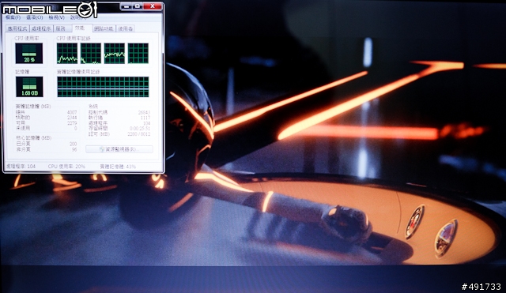Switch to the 服務 tab
The width and height of the screenshot is (506, 293).
[x=62, y=28]
